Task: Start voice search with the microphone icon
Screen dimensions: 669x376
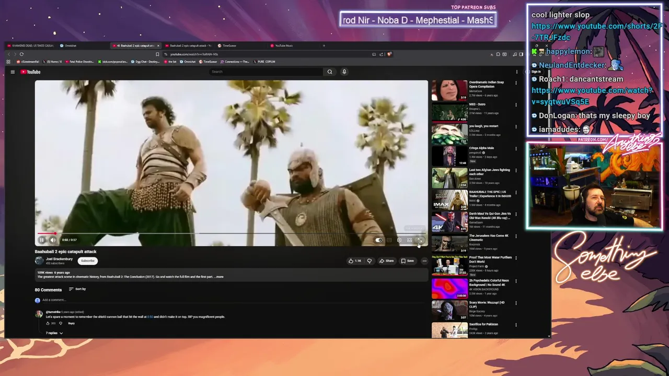Action: click(344, 72)
